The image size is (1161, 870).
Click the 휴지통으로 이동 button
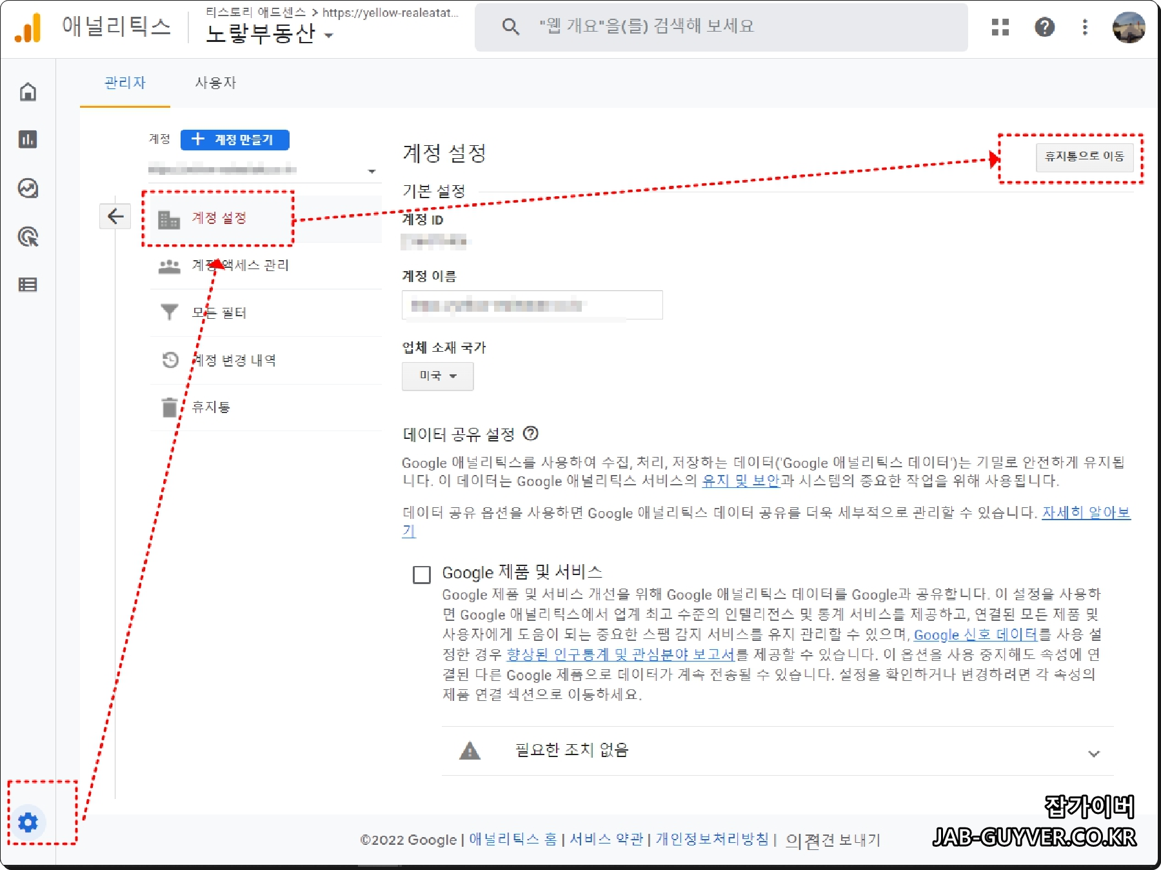[1084, 157]
